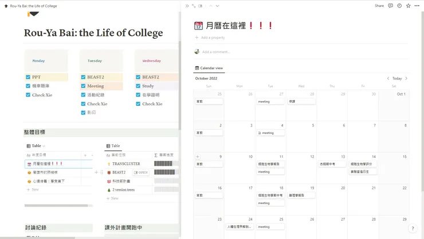Viewport: 424px width, 239px height.
Task: Uncheck the PPT checkbox under Monday
Action: tap(28, 77)
